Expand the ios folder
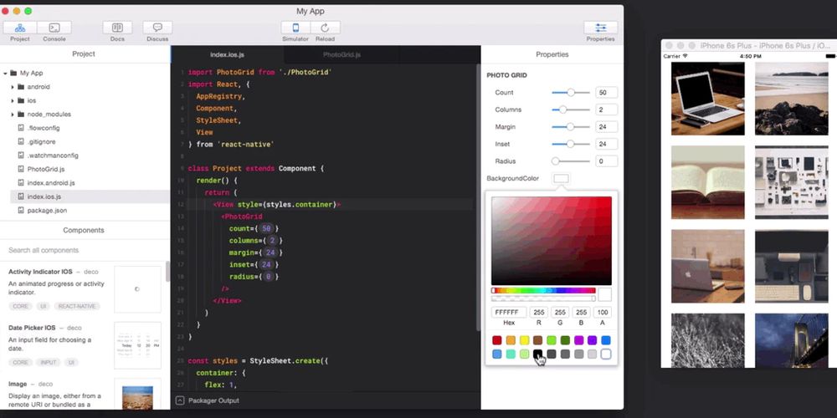The width and height of the screenshot is (837, 418). (13, 101)
